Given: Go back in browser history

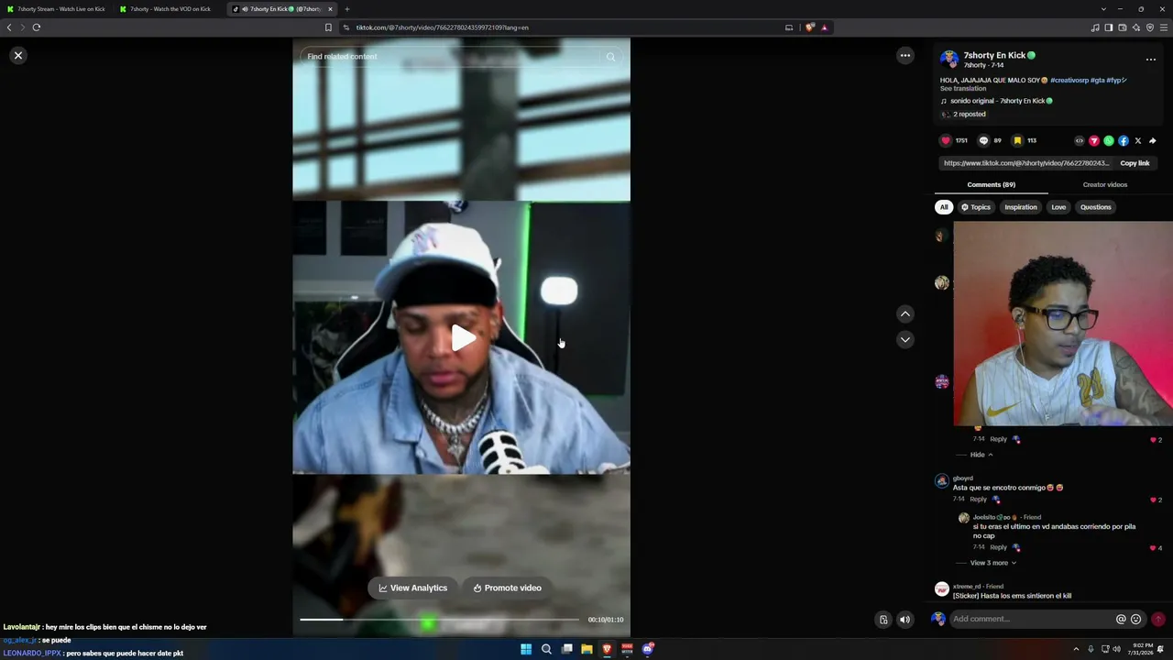Looking at the screenshot, I should 9,27.
